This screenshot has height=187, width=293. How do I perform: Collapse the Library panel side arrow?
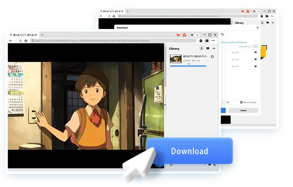165,105
